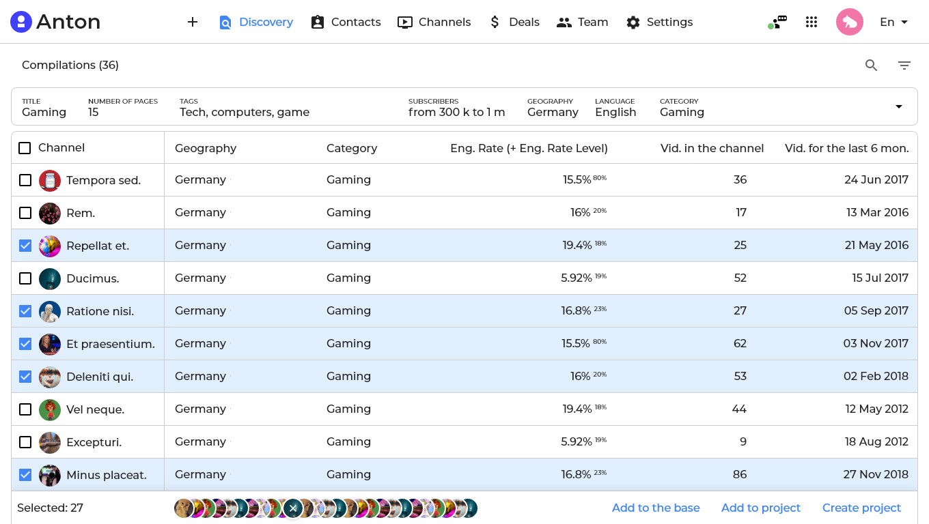Image resolution: width=929 pixels, height=524 pixels.
Task: Open the pink user avatar menu
Action: [x=849, y=22]
